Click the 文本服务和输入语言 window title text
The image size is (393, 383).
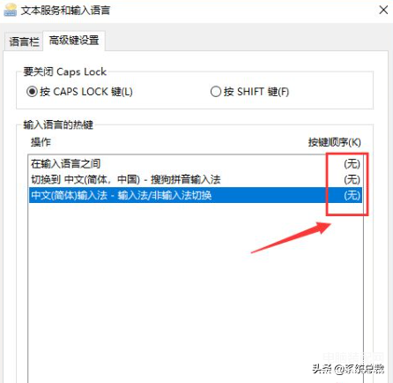tap(65, 11)
